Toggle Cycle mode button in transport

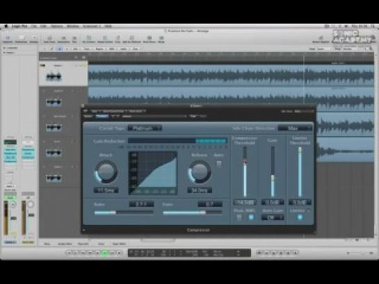pyautogui.click(x=259, y=253)
